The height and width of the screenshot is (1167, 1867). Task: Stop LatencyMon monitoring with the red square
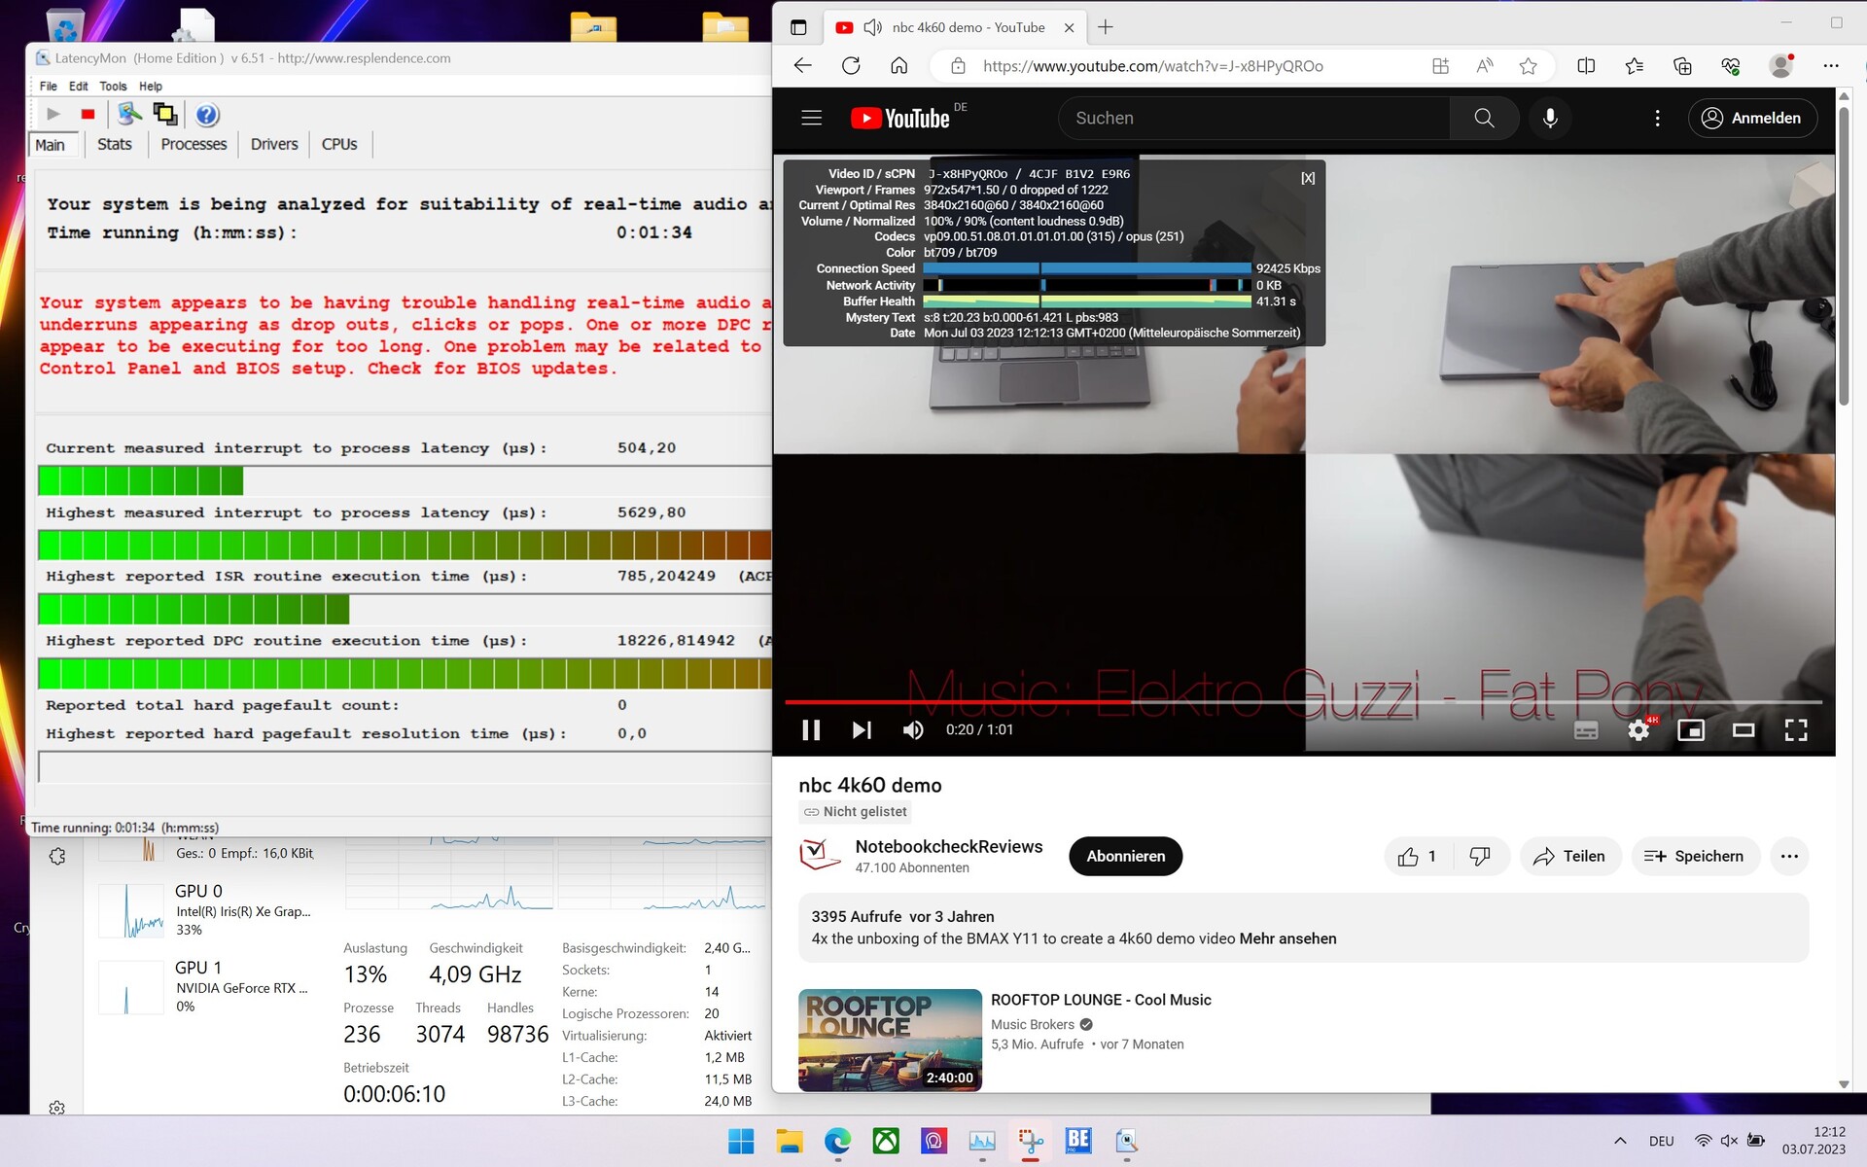pyautogui.click(x=88, y=115)
